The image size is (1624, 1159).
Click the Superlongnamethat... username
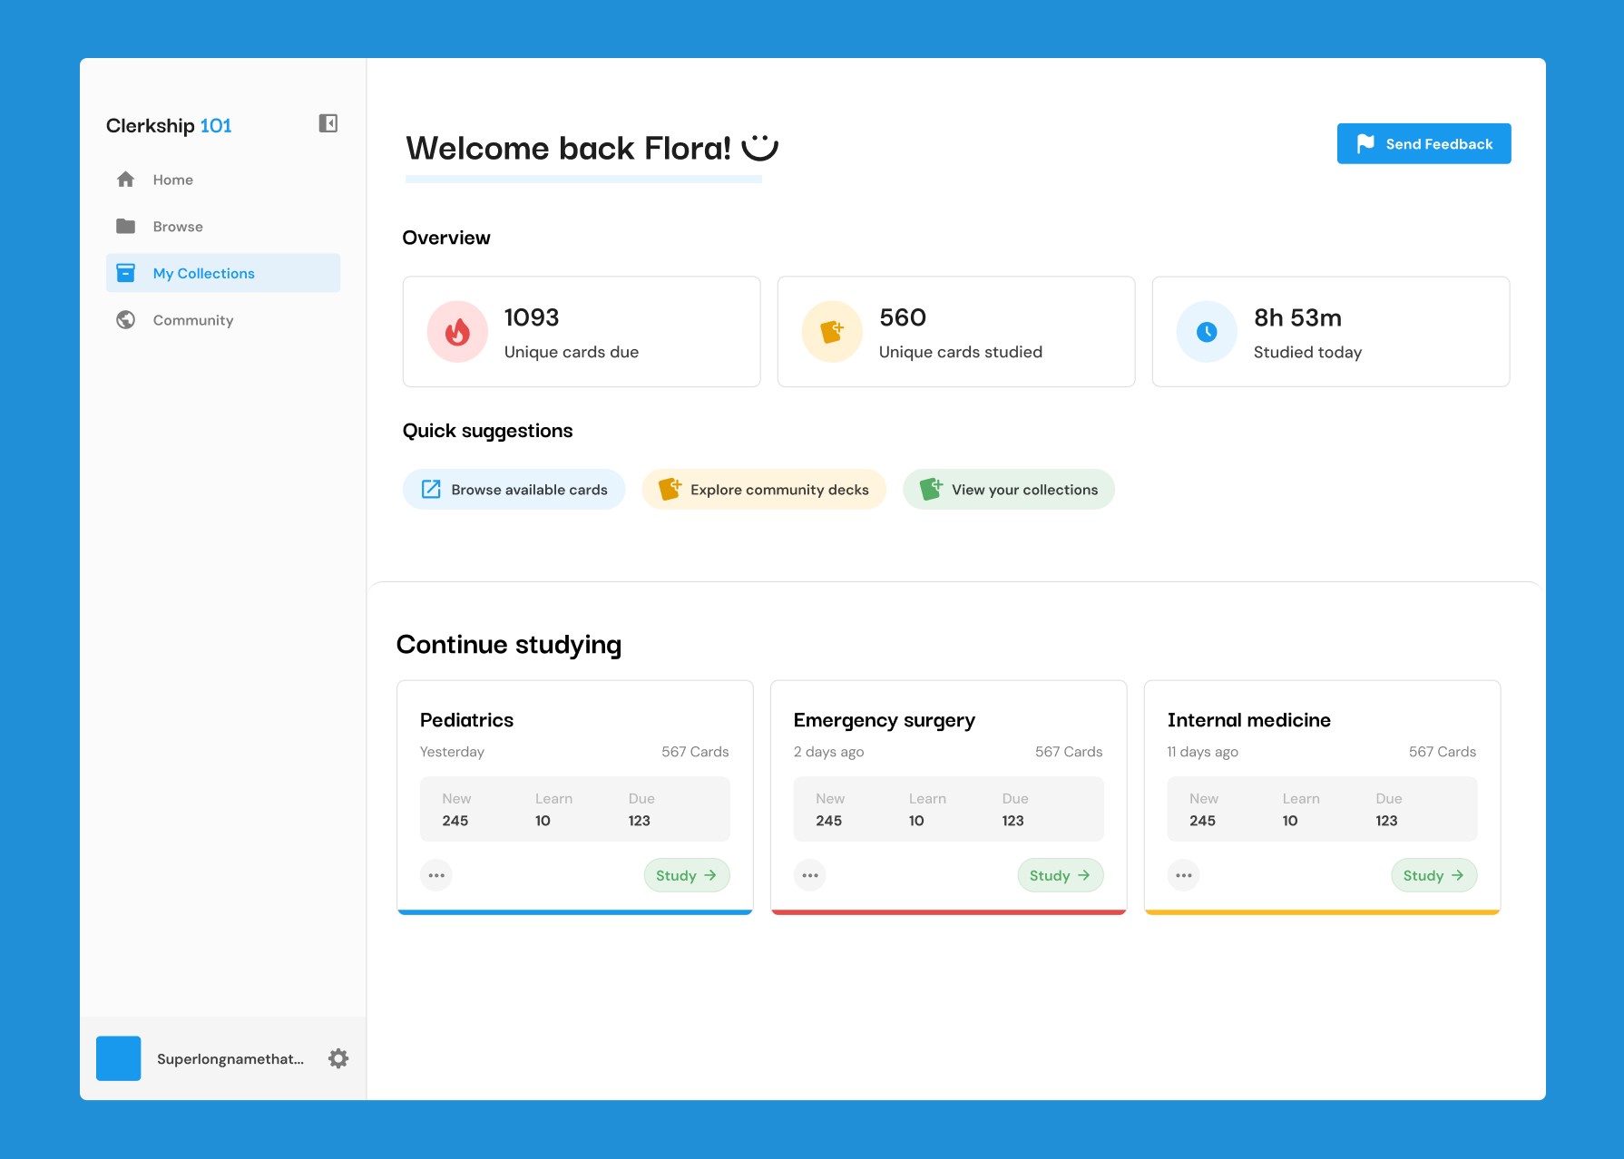[230, 1059]
